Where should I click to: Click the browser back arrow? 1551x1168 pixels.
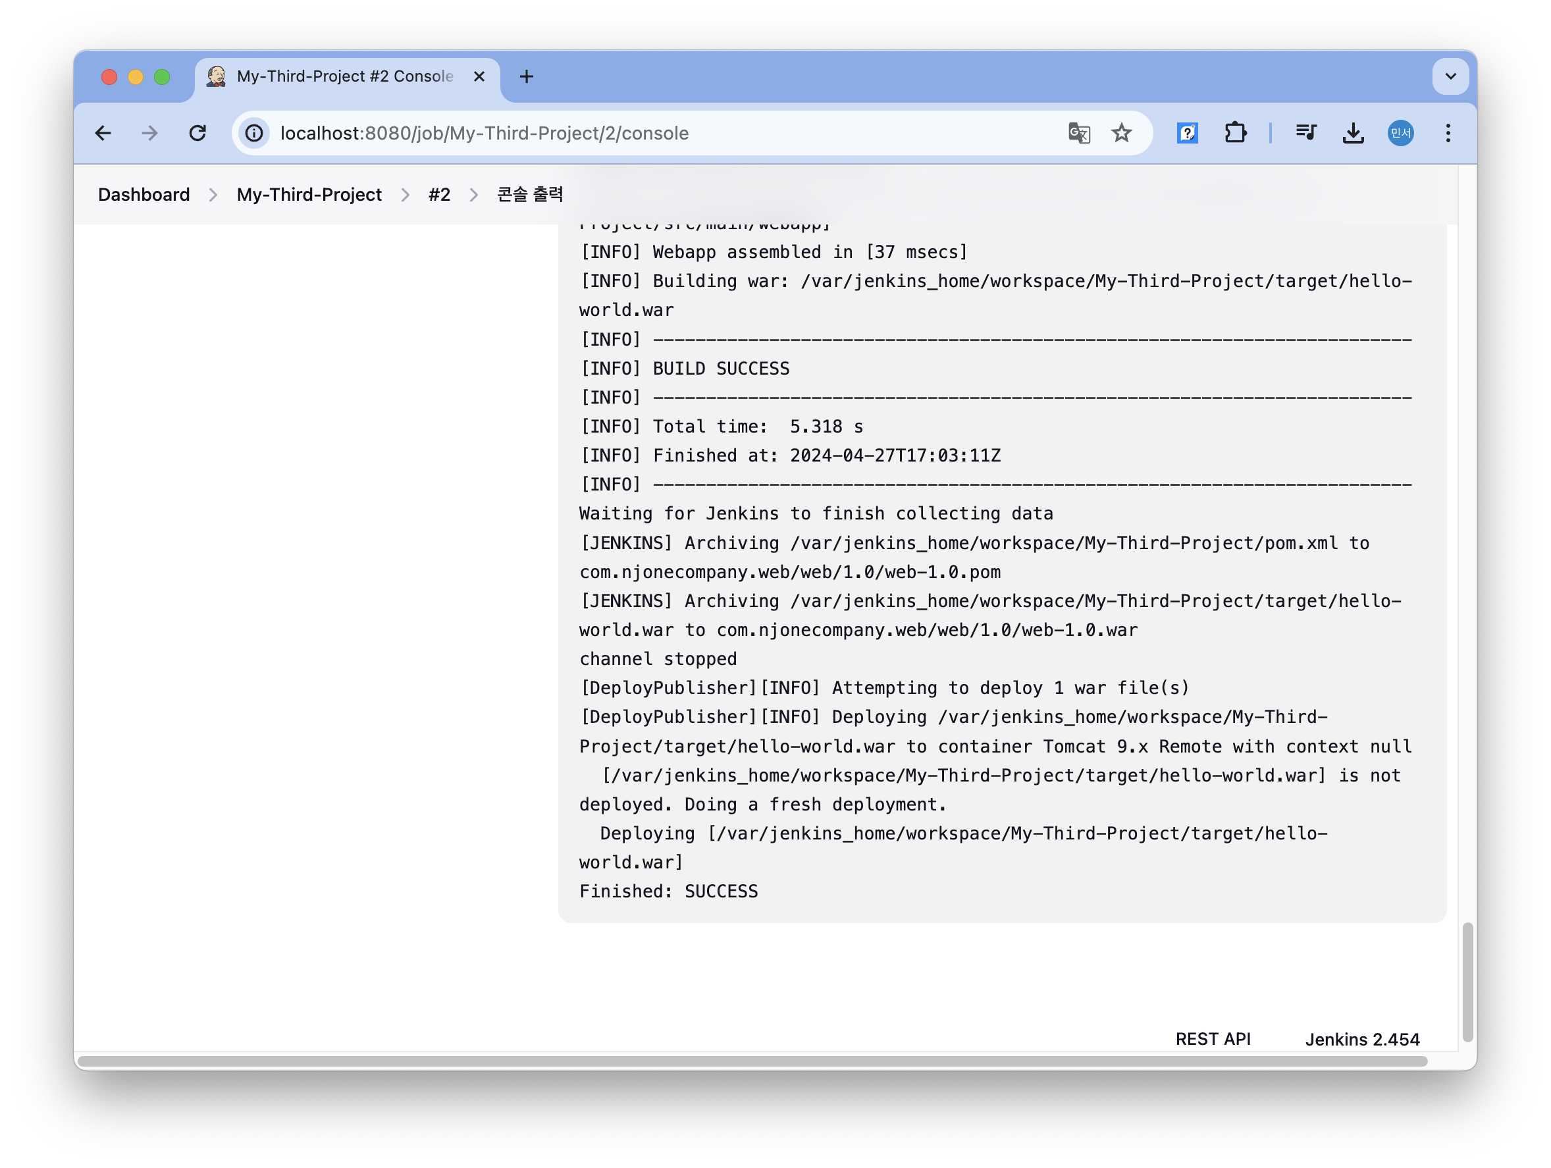(x=103, y=133)
